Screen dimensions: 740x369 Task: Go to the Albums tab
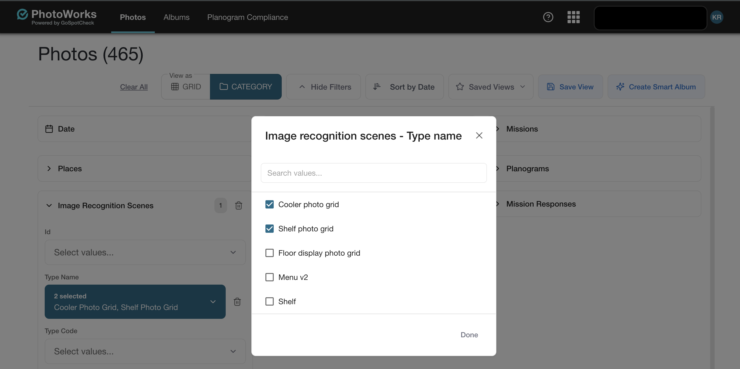[176, 17]
